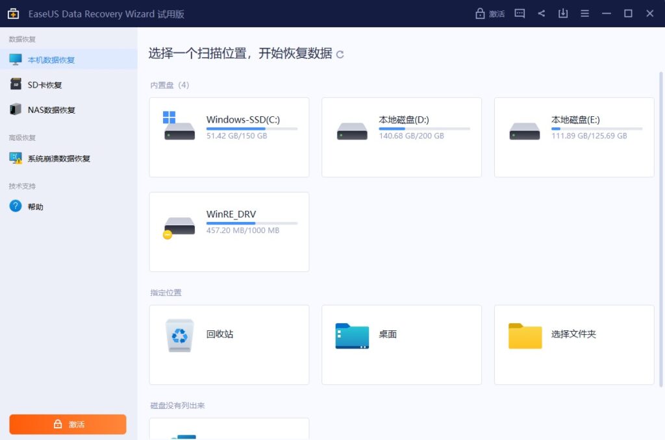The height and width of the screenshot is (440, 665).
Task: Open the feedback message icon
Action: [x=520, y=14]
